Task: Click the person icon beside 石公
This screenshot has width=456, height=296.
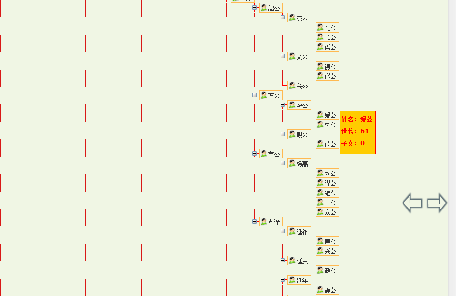Action: coord(263,95)
